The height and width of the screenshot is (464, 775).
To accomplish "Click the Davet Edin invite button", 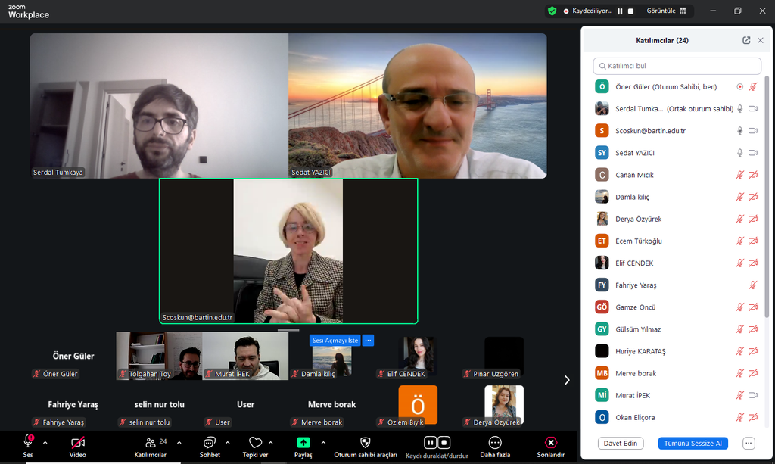I will tap(618, 443).
